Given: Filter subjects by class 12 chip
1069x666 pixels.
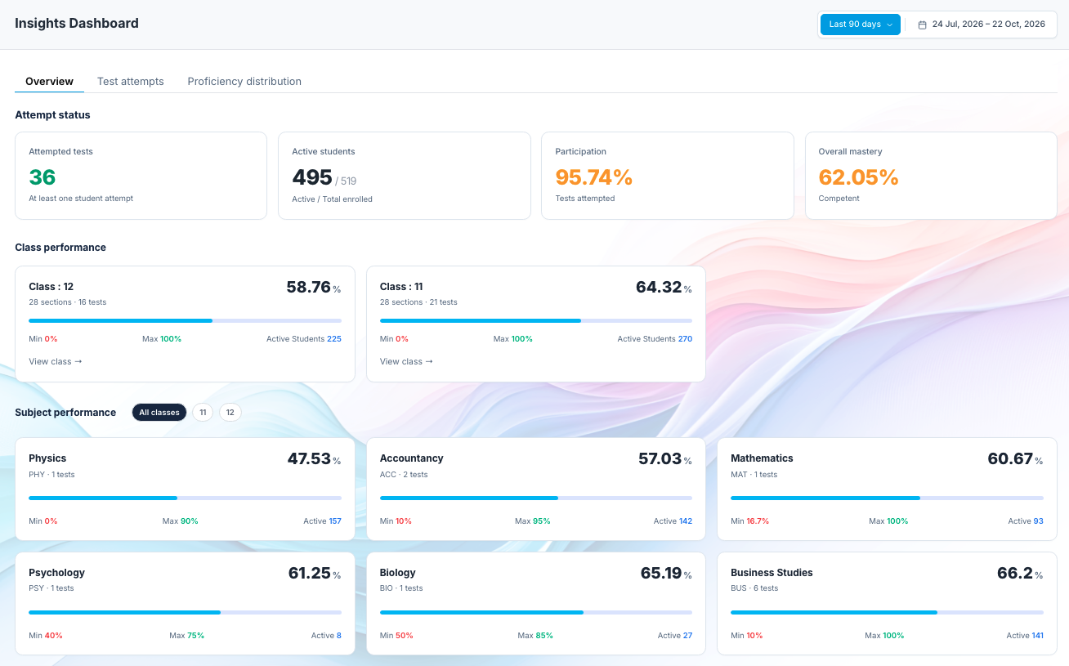Looking at the screenshot, I should tap(230, 413).
